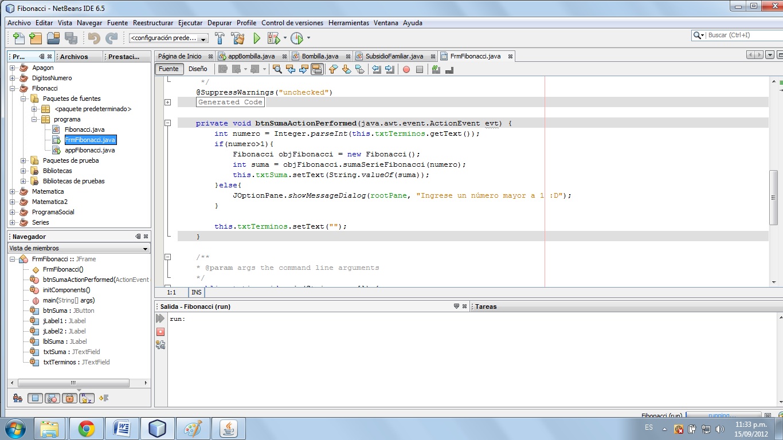The image size is (783, 440).
Task: Clean and build using the hammer-broom icon
Action: (238, 38)
